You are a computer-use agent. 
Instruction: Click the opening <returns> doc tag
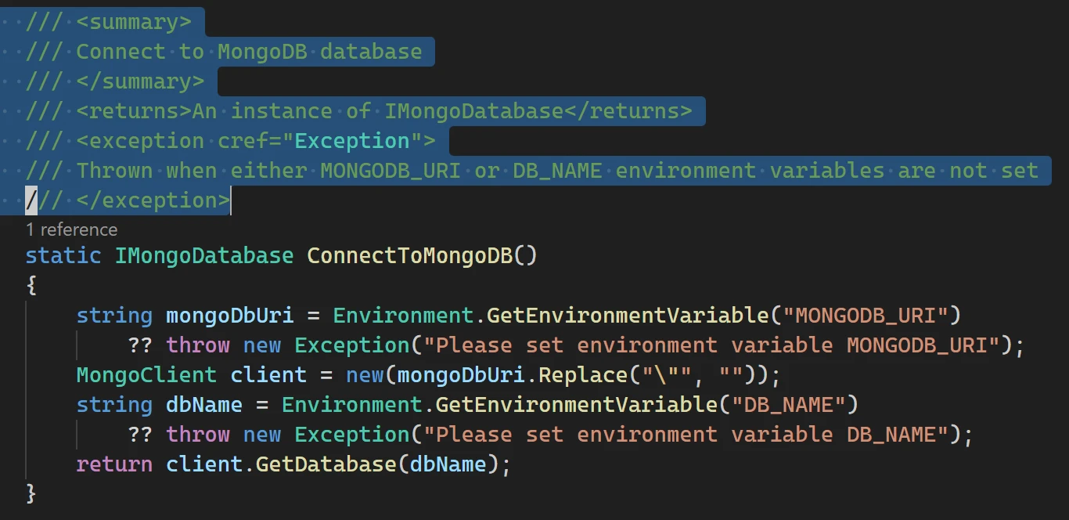pyautogui.click(x=134, y=111)
